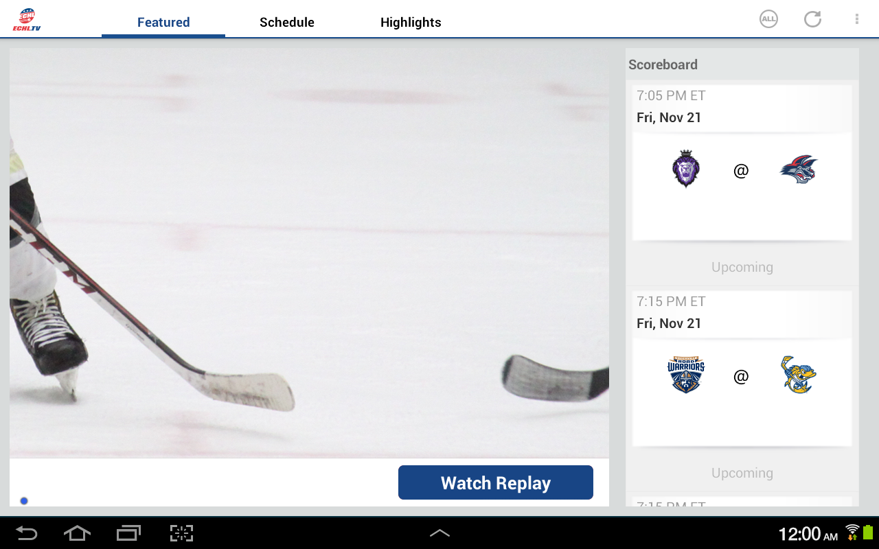Go to the Android home screen
Viewport: 879px width, 549px height.
pos(77,533)
